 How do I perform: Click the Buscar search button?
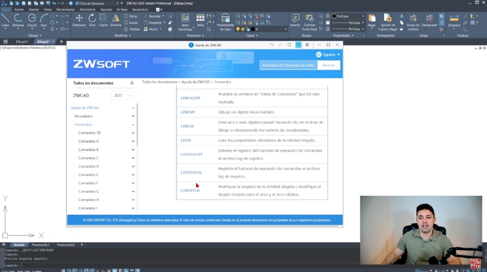pyautogui.click(x=329, y=65)
